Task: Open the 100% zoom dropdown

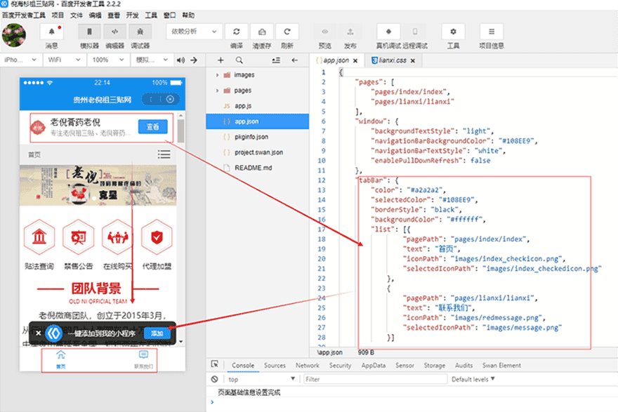Action: pyautogui.click(x=107, y=60)
